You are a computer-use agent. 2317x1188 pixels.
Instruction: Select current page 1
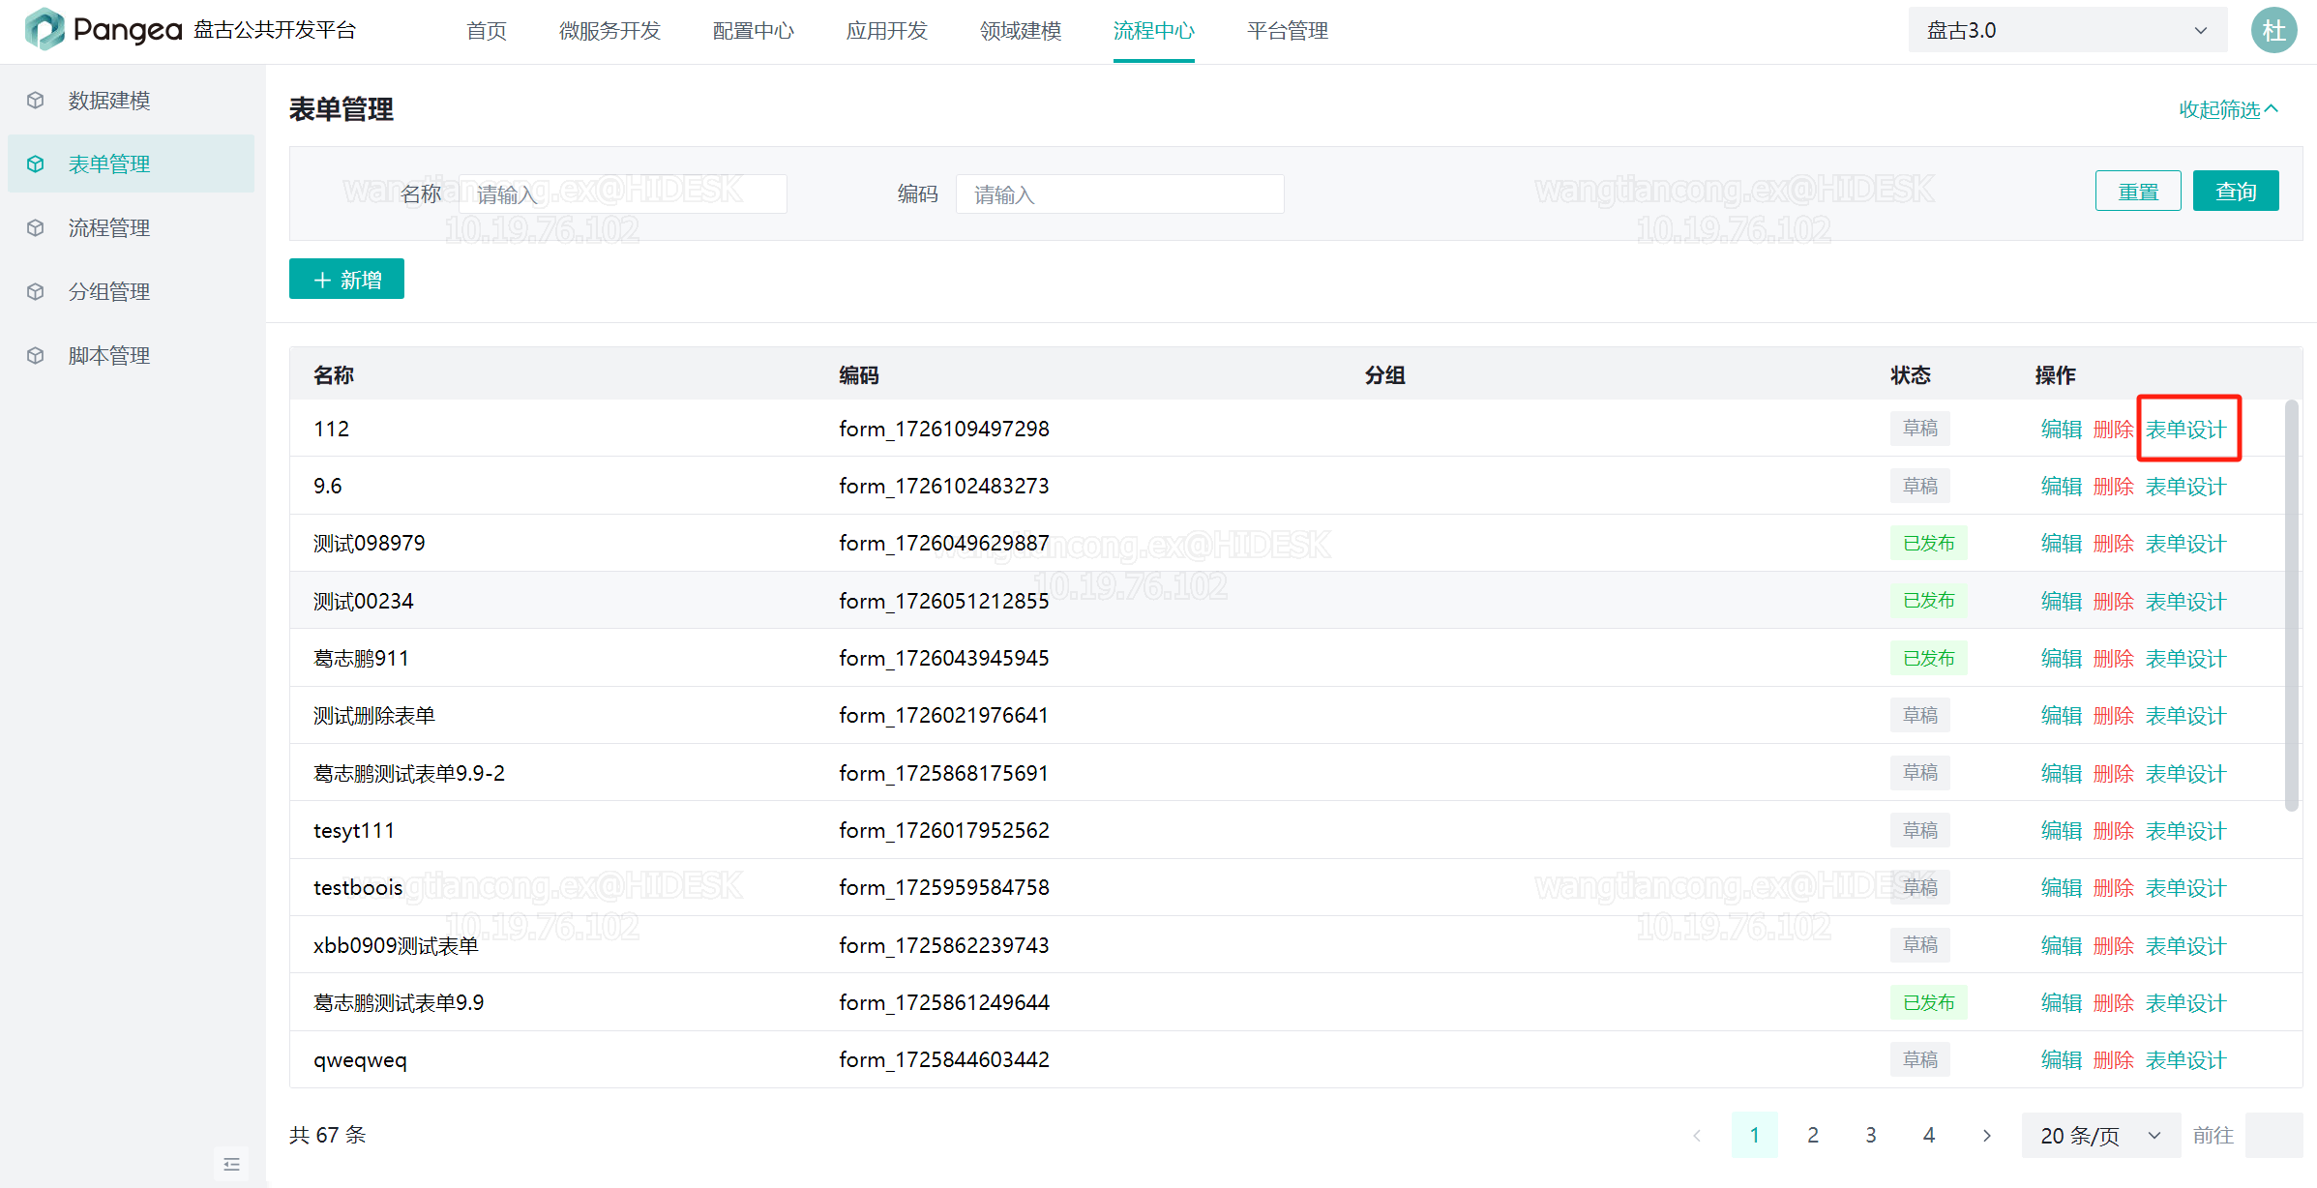[x=1755, y=1136]
